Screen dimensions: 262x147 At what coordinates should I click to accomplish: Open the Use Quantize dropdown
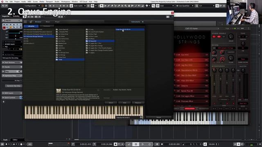coord(185,6)
